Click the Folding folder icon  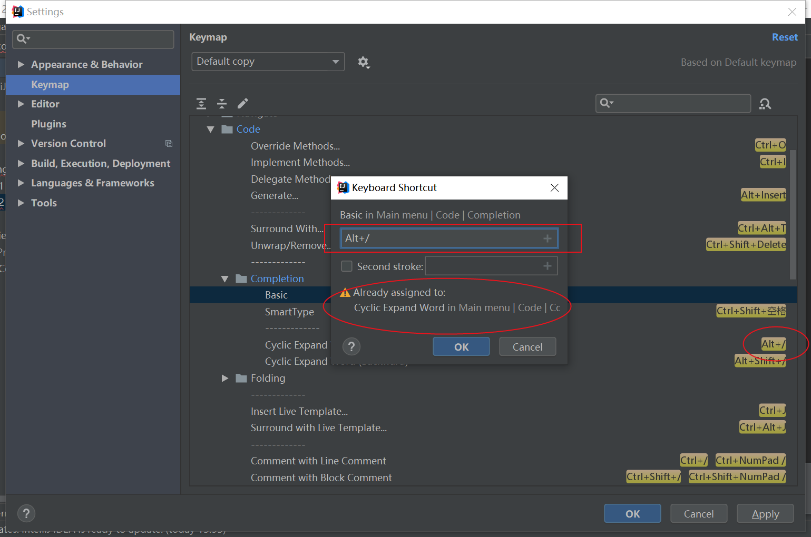[241, 378]
